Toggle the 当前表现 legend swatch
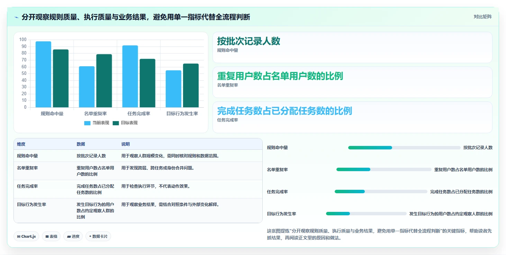Screen dimensions: 506x255 [87, 123]
